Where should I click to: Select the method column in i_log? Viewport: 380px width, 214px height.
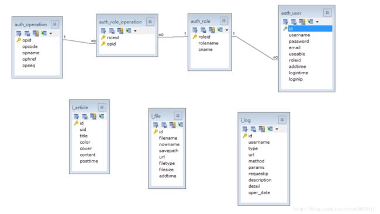click(x=257, y=161)
